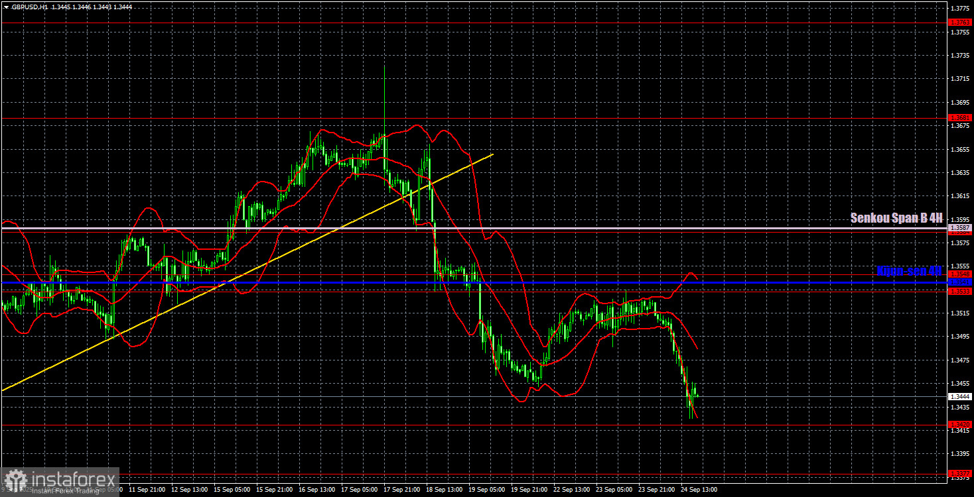Click the 23 Sep 21:00 time label

click(657, 490)
